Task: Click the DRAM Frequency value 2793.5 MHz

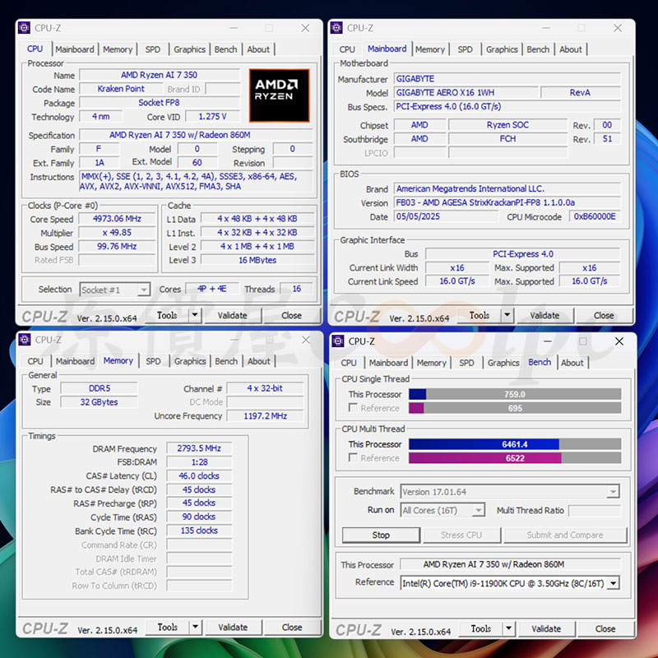Action: 199,448
